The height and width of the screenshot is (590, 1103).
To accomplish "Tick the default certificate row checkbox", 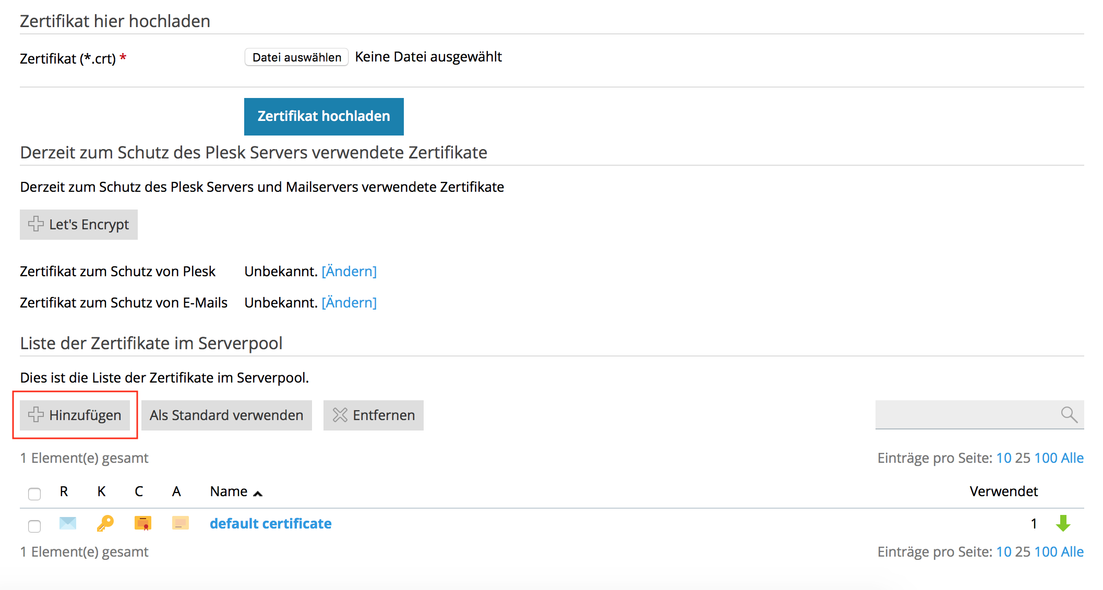I will tap(34, 526).
